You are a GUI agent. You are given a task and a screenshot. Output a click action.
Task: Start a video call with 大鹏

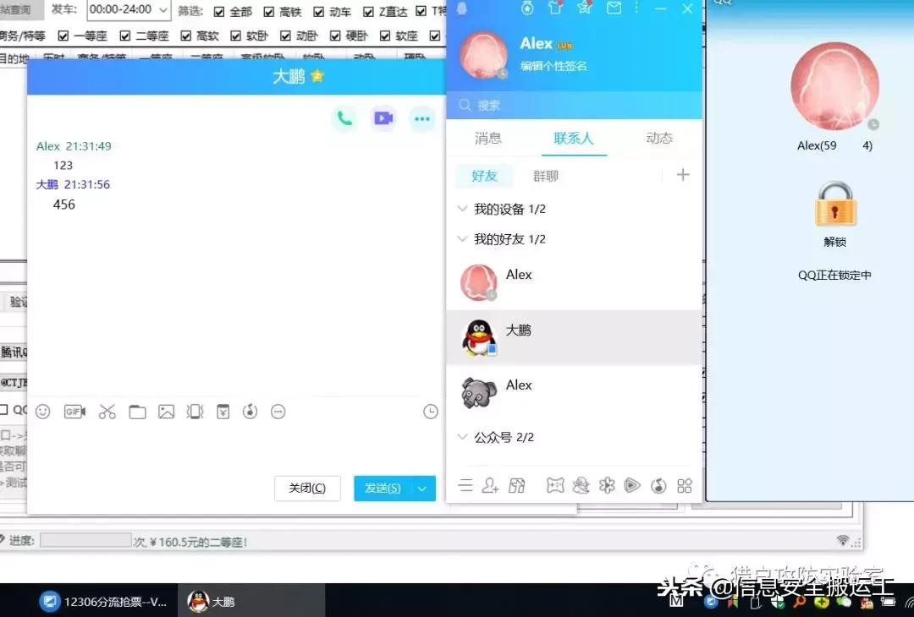(383, 118)
